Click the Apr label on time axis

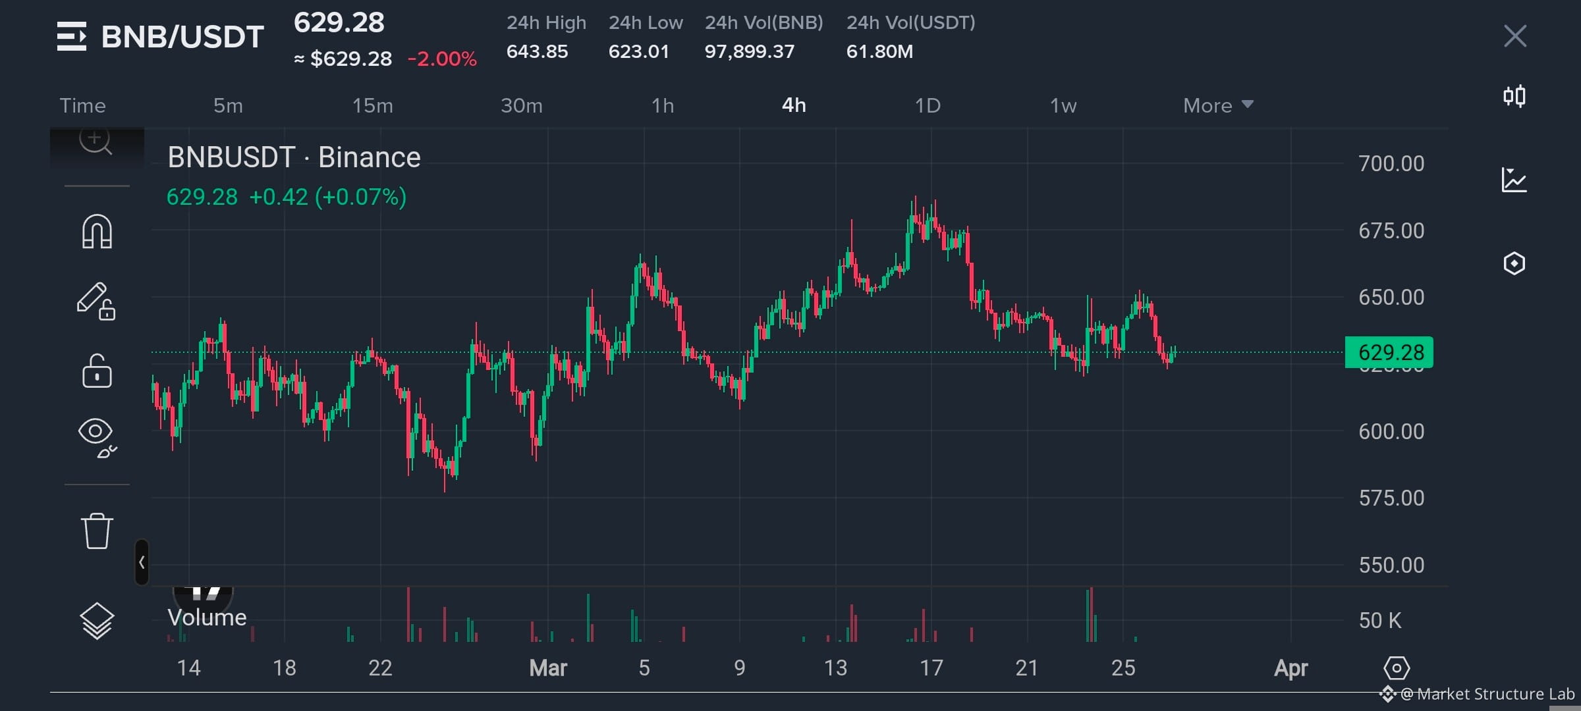1290,669
